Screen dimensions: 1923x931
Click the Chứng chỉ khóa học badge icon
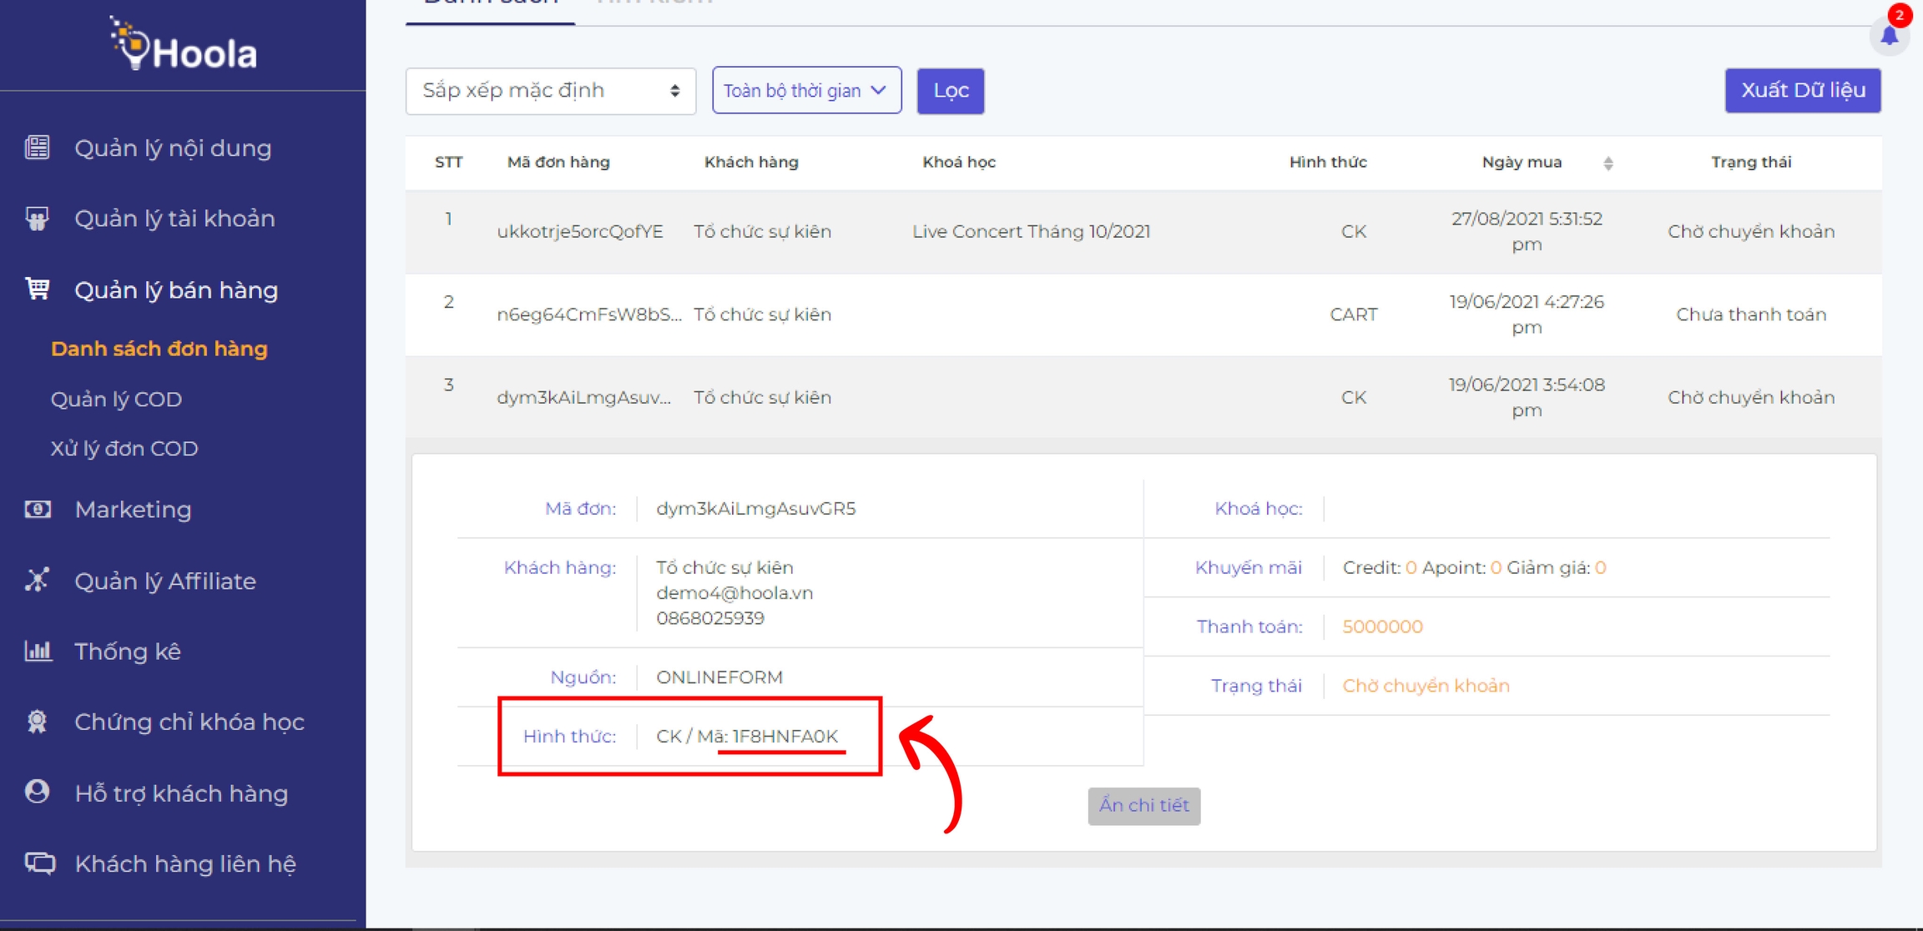[x=38, y=722]
